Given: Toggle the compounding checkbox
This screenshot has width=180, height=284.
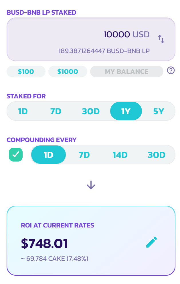Looking at the screenshot, I should point(16,155).
